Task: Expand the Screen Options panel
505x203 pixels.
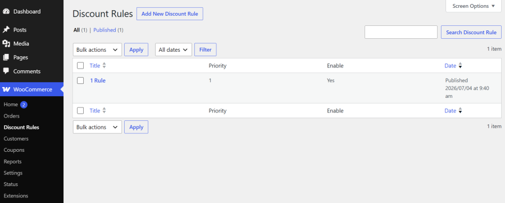Action: coord(474,6)
